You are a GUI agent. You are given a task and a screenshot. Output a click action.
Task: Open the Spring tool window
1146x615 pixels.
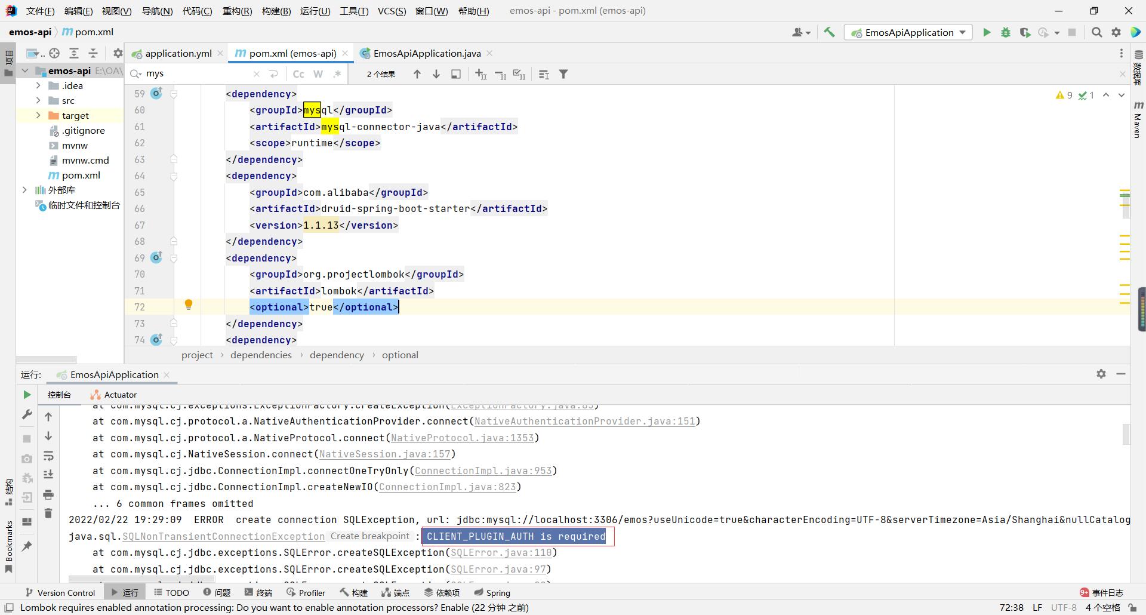492,593
